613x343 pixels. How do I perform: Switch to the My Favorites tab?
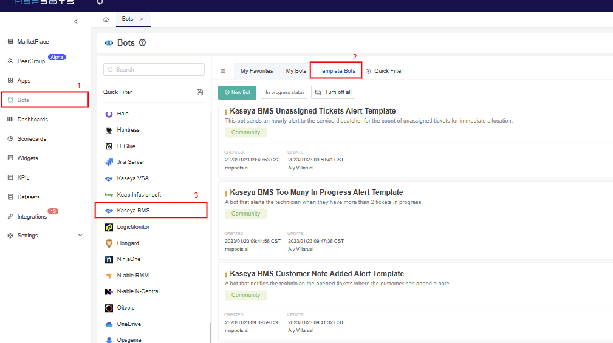click(x=256, y=71)
